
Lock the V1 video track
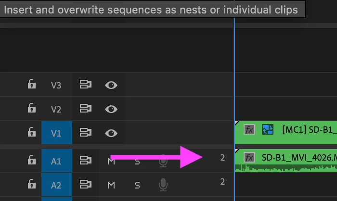pos(31,132)
